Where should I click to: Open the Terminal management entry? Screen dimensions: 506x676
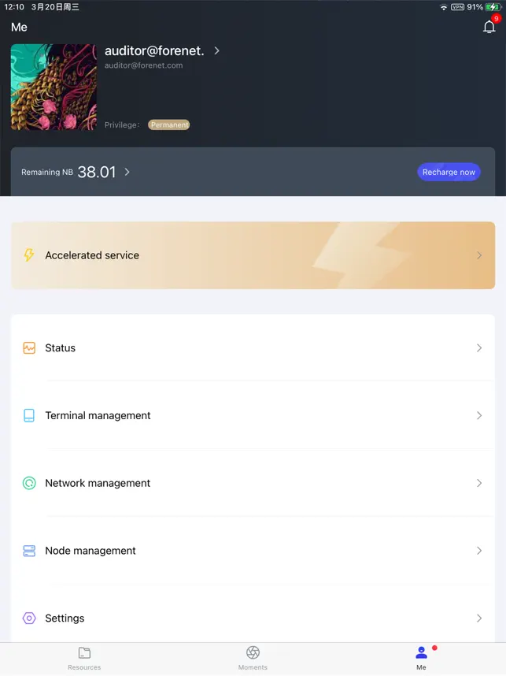pyautogui.click(x=253, y=415)
